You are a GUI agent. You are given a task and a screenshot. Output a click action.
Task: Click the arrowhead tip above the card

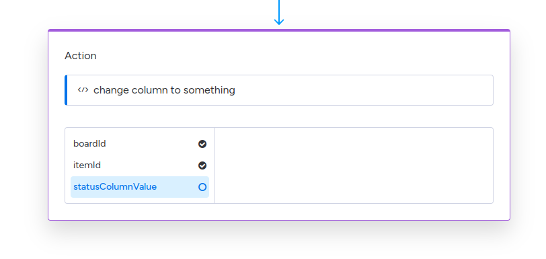[x=279, y=24]
